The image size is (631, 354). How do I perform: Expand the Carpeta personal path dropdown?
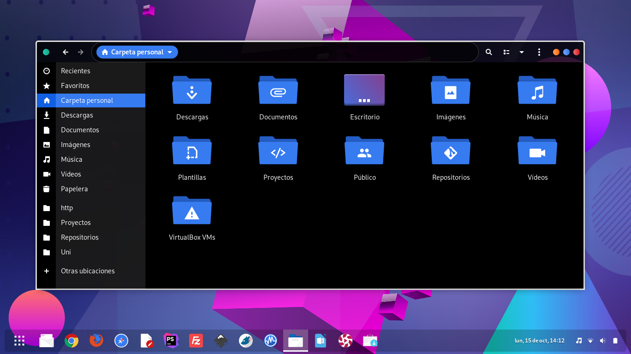pos(170,52)
